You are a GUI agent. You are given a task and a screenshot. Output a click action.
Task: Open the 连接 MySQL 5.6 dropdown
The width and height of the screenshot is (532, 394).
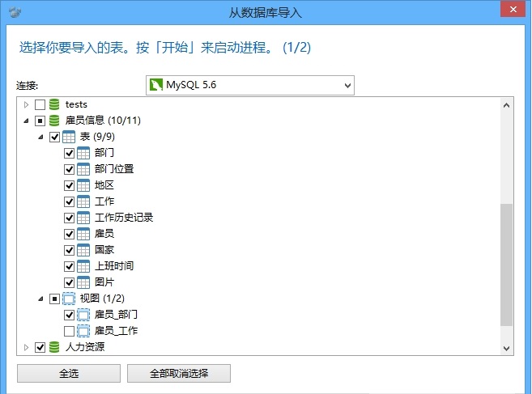pos(250,85)
